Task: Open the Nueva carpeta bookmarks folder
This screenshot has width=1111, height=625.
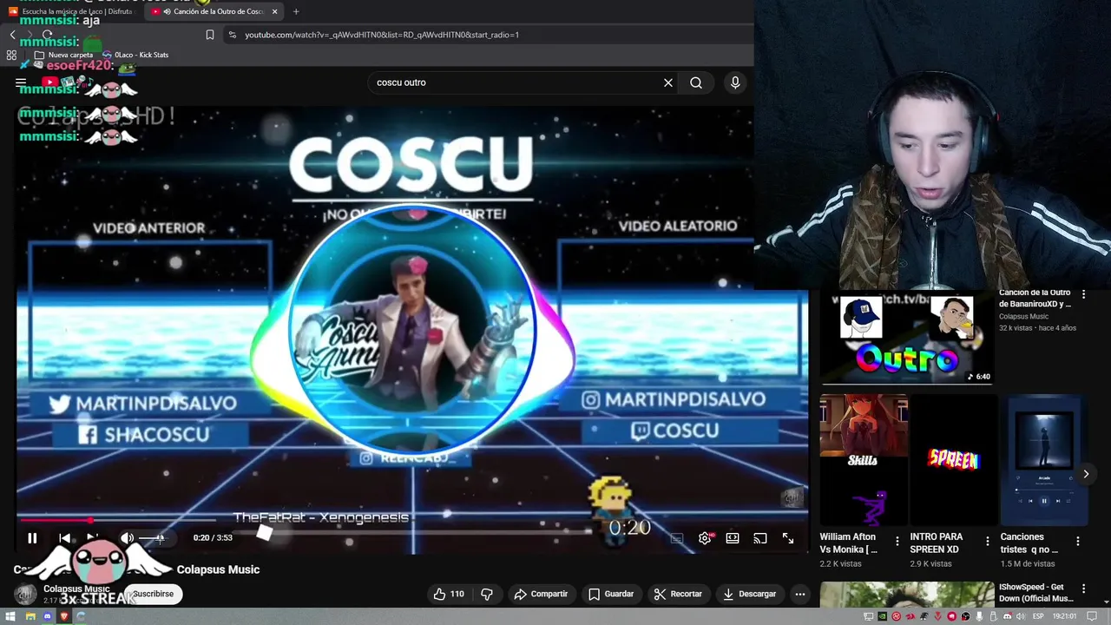Action: pyautogui.click(x=63, y=55)
